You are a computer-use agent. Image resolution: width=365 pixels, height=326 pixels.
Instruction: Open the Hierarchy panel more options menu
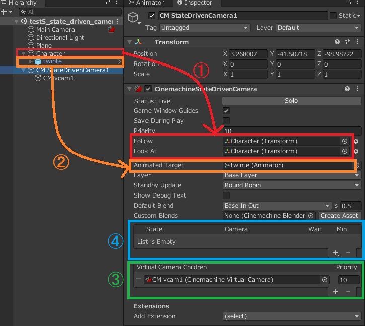[117, 3]
